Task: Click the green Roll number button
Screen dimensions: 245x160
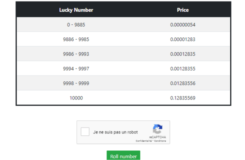Action: [123, 155]
